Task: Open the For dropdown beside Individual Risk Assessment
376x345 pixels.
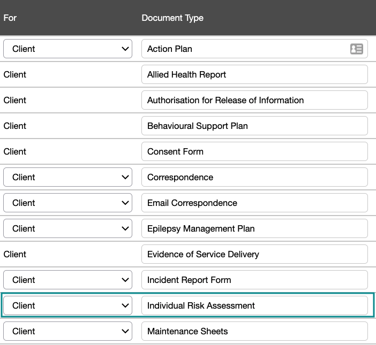Action: (x=67, y=305)
